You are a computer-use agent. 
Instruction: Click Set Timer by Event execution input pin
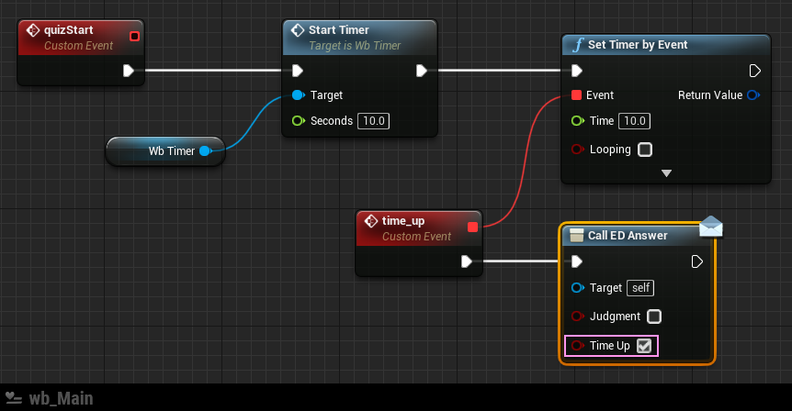tap(577, 71)
